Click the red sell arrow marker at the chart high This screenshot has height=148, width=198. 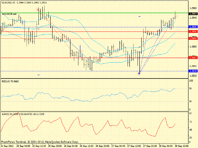[x=38, y=10]
